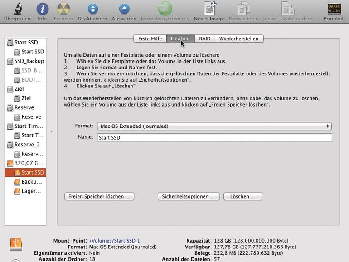This screenshot has width=349, height=262.
Task: Create a Neues Image from toolbar
Action: 209,9
